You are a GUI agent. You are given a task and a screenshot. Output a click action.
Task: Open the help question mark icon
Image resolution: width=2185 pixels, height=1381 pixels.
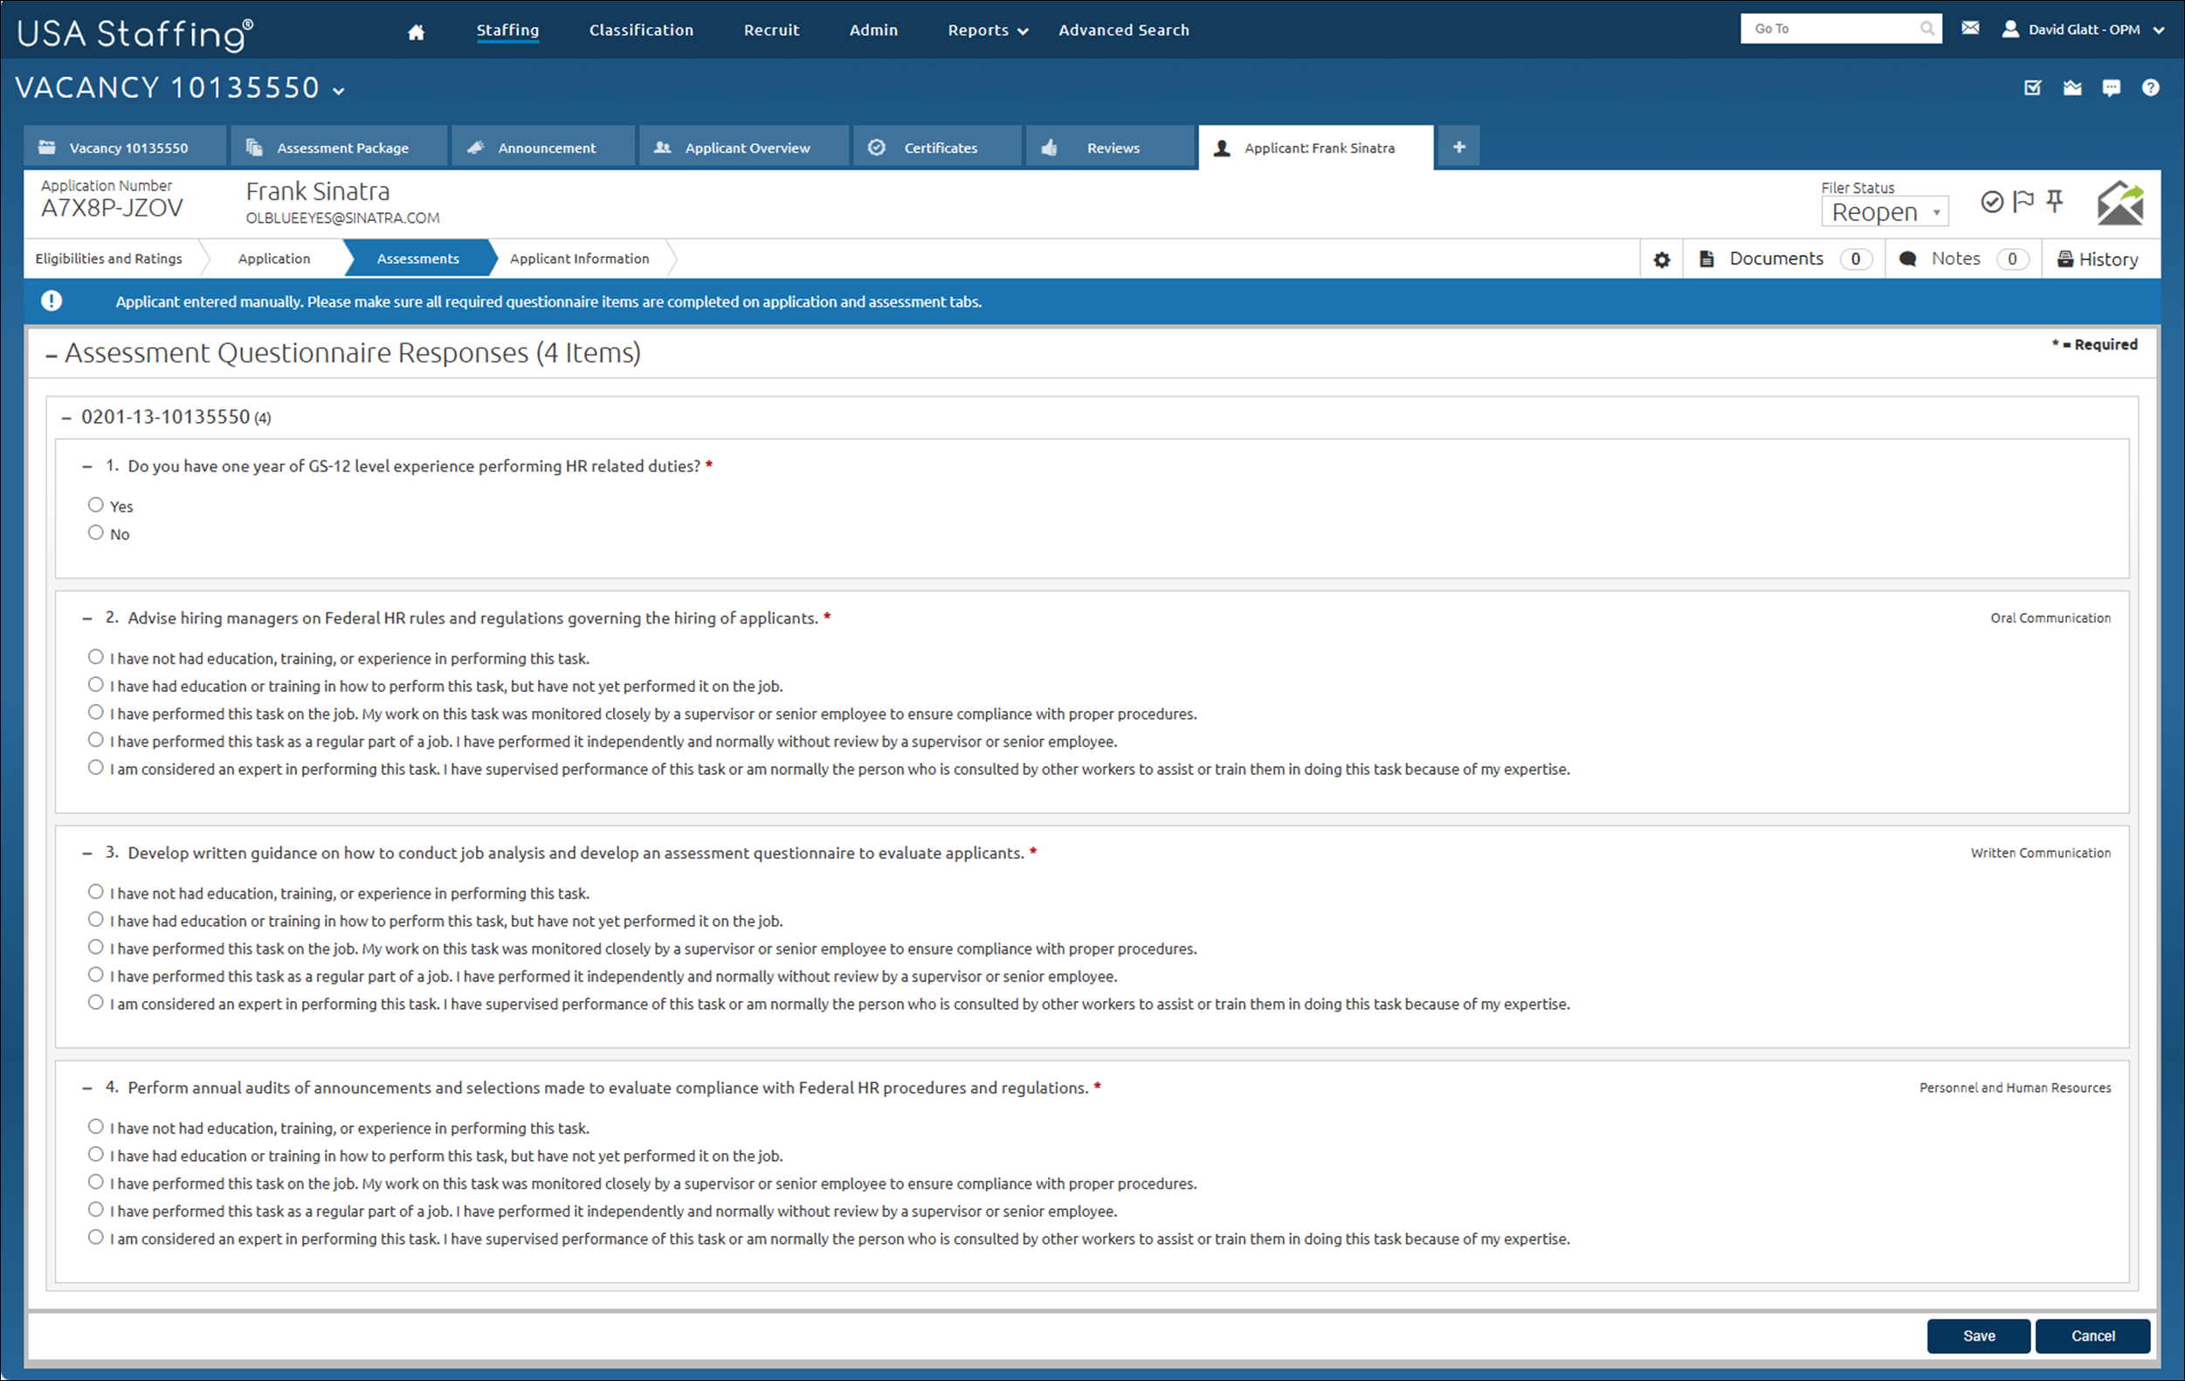click(x=2151, y=88)
